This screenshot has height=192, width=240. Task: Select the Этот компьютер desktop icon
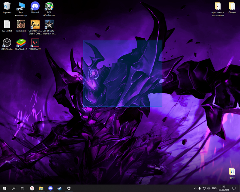click(21, 9)
